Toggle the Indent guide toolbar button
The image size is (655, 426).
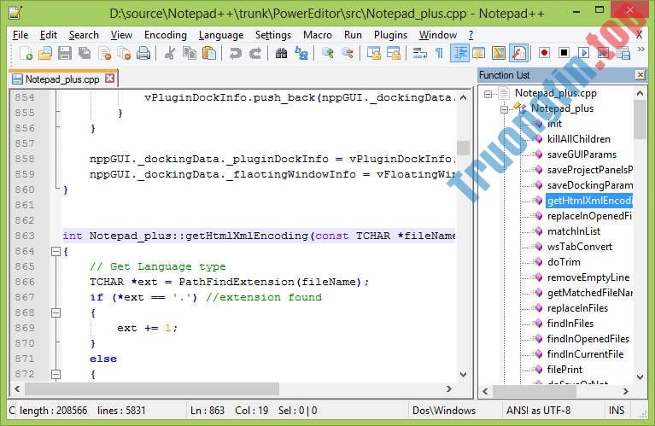(x=459, y=54)
